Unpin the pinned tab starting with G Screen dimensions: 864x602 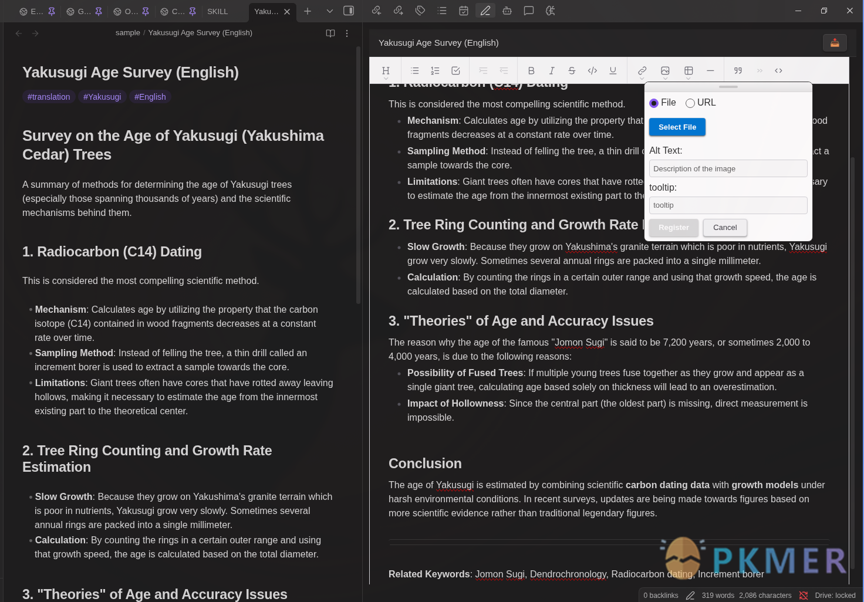click(x=99, y=11)
